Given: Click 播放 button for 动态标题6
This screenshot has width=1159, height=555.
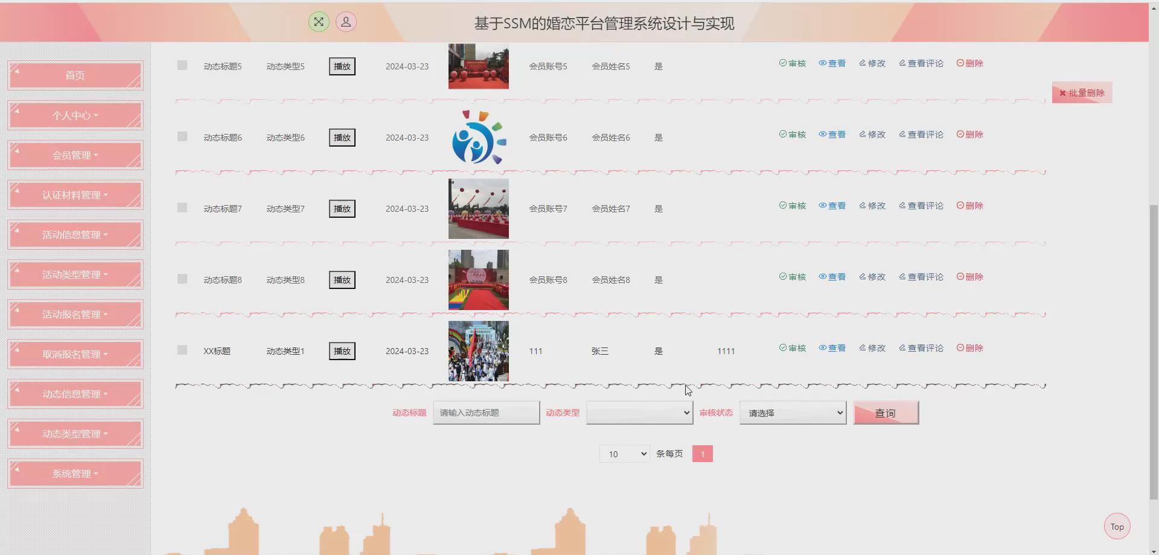Looking at the screenshot, I should pos(342,138).
